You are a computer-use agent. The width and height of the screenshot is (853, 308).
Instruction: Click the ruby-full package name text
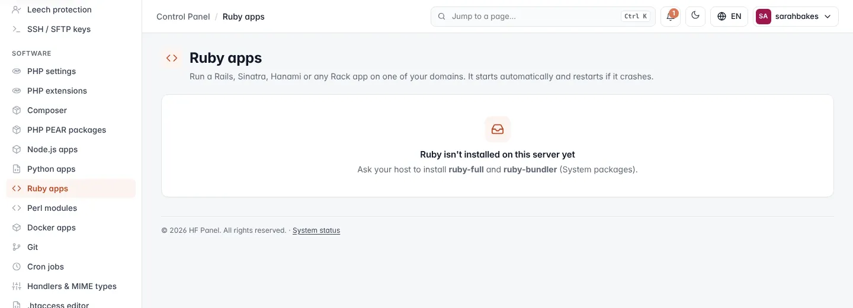[466, 169]
